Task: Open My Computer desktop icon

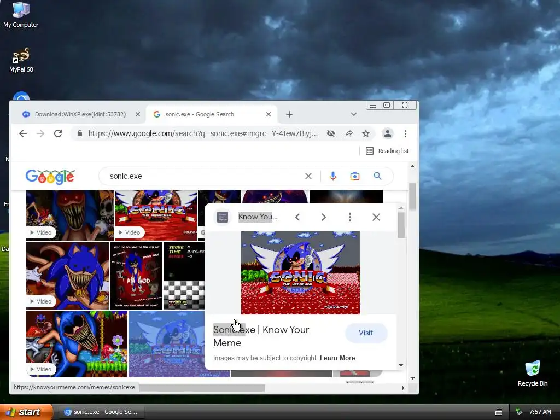Action: (21, 15)
